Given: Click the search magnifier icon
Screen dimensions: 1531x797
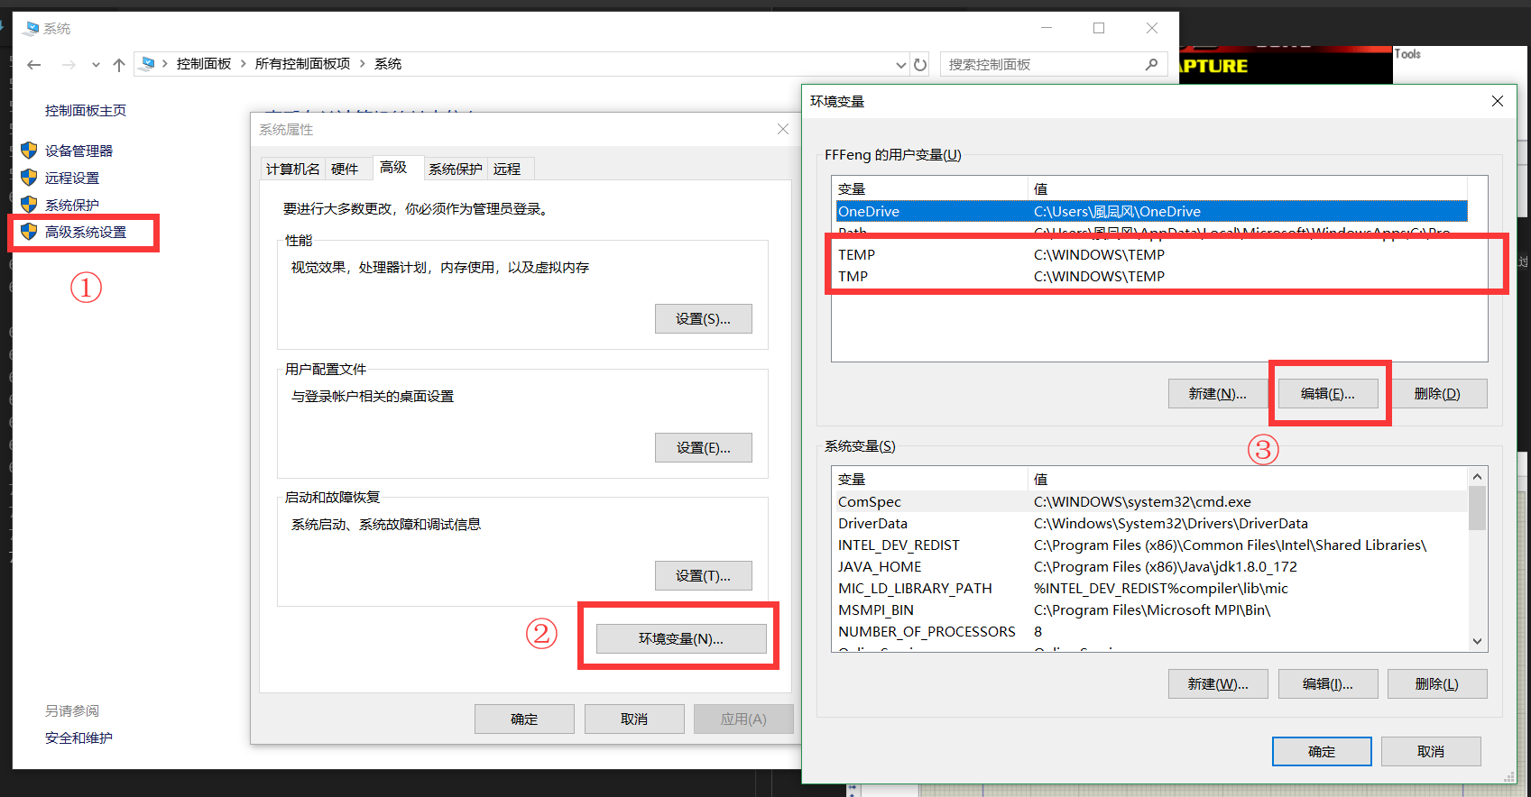Looking at the screenshot, I should [x=1151, y=65].
